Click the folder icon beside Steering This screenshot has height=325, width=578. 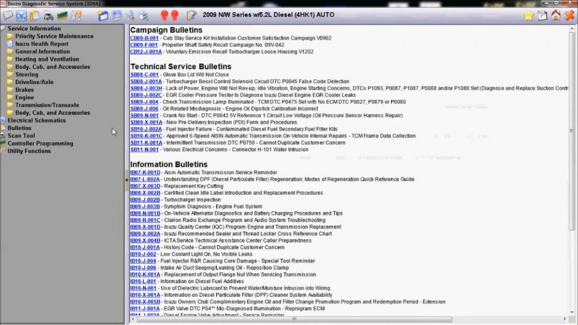point(10,74)
